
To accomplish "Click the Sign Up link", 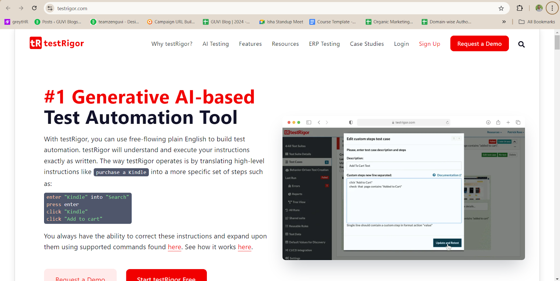I will [x=429, y=44].
